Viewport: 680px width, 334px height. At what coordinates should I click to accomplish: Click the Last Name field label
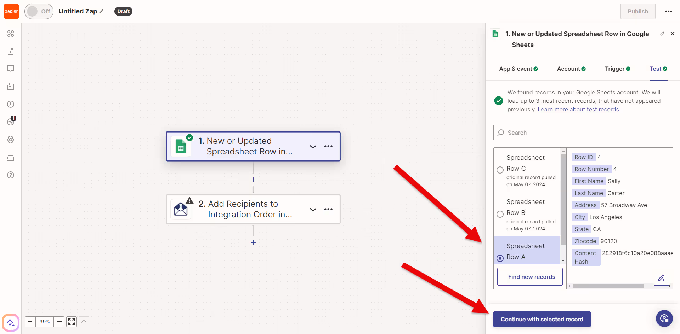pyautogui.click(x=589, y=193)
